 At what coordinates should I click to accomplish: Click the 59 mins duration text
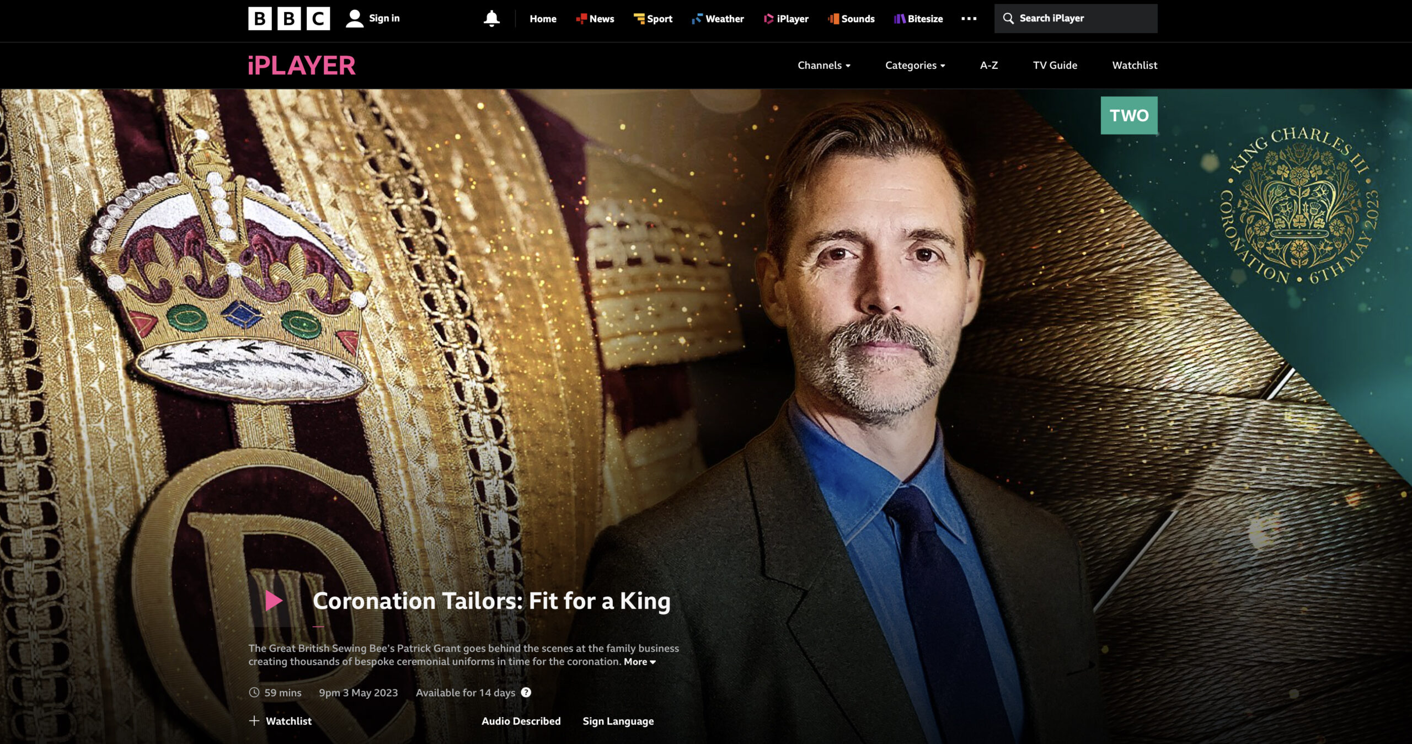283,692
